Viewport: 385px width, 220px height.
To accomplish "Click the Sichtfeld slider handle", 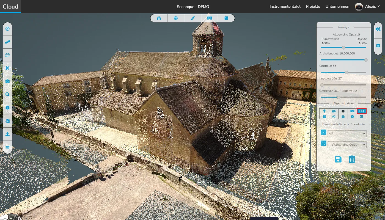I will tap(346, 72).
